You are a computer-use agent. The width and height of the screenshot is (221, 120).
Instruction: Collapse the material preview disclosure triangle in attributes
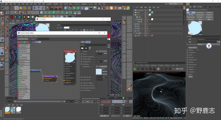pyautogui.click(x=187, y=22)
